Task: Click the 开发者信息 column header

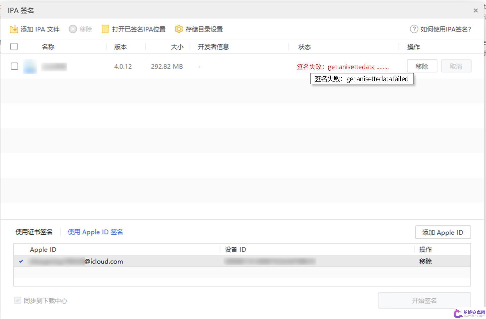Action: coord(213,47)
